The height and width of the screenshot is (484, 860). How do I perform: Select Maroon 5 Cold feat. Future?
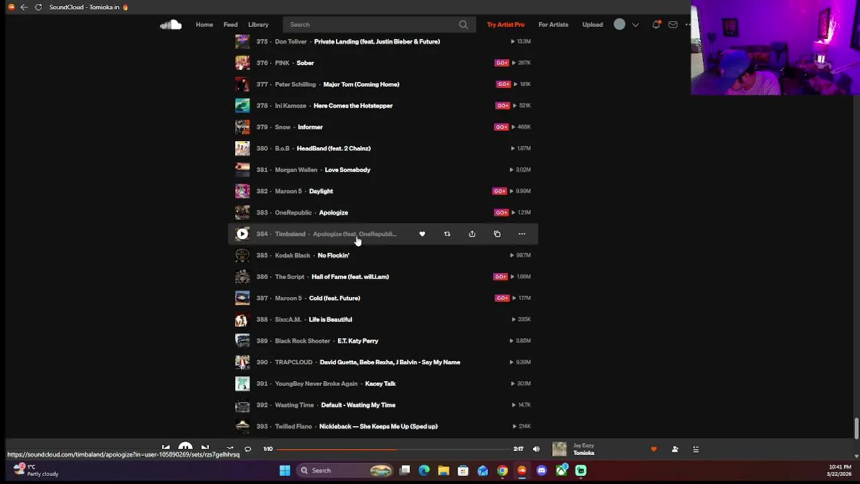click(335, 298)
